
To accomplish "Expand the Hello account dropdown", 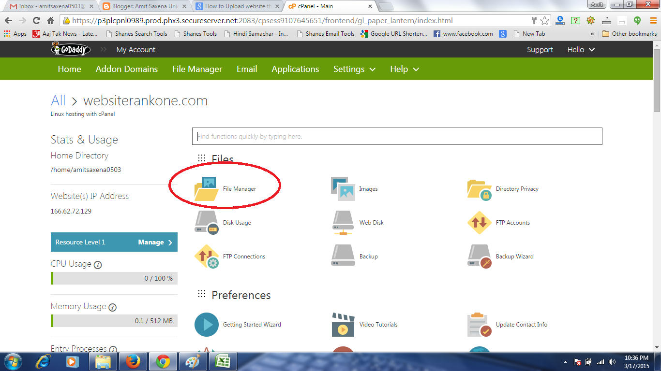I will (581, 50).
